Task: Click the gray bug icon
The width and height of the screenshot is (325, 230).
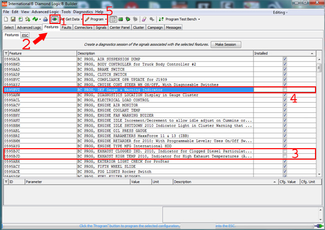Action: (135, 19)
